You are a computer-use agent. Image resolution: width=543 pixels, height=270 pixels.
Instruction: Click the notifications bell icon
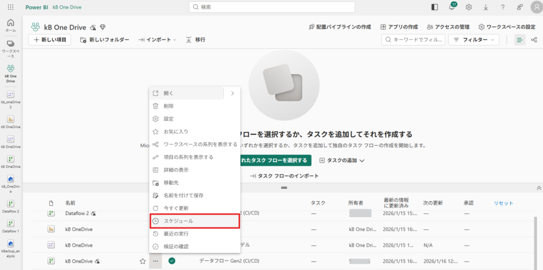point(452,7)
